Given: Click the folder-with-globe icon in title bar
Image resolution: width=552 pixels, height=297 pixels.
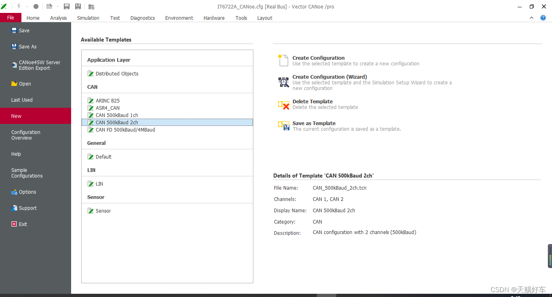Looking at the screenshot, I should click(x=91, y=6).
